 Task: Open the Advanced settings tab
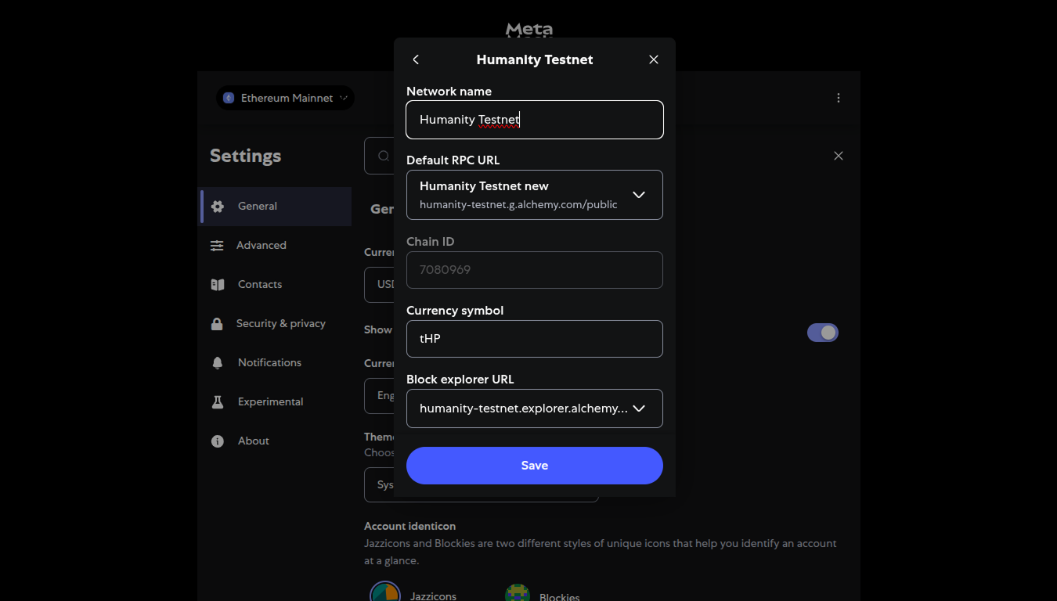262,246
